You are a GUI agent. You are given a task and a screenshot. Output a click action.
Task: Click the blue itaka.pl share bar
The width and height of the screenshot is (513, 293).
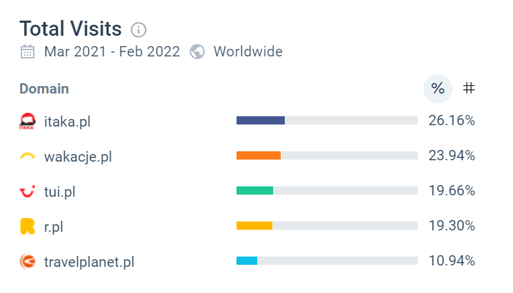(x=261, y=120)
